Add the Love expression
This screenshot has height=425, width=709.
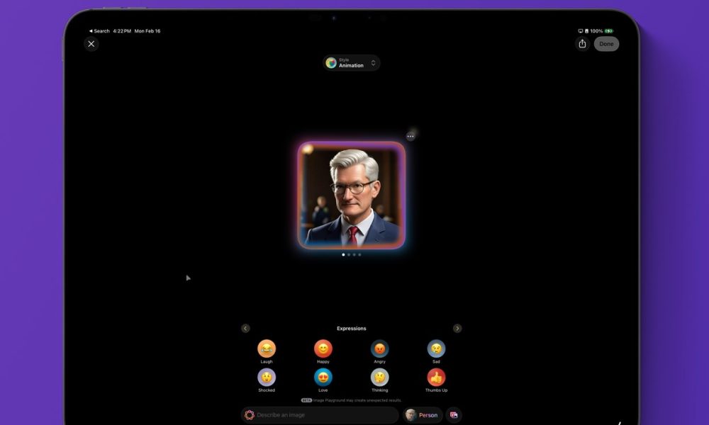323,377
